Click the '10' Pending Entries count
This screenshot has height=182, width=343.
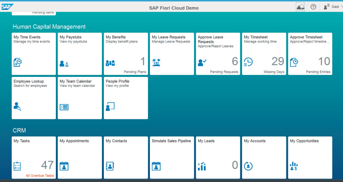[x=324, y=61]
